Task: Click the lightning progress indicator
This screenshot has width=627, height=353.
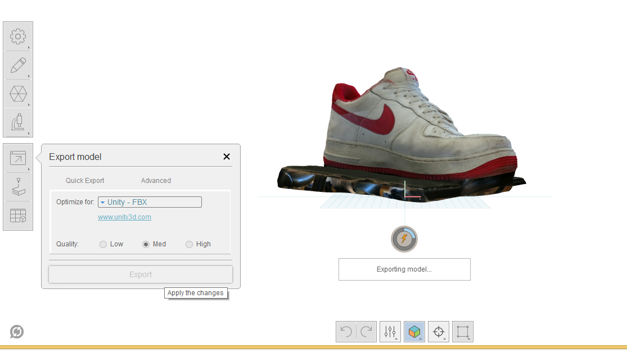Action: point(404,239)
